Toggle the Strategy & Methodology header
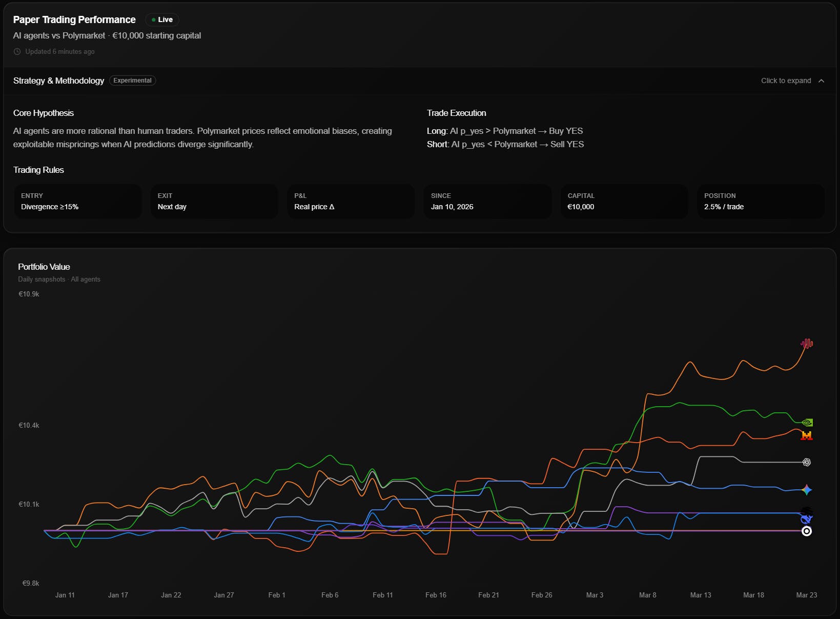Image resolution: width=840 pixels, height=619 pixels. pyautogui.click(x=420, y=81)
